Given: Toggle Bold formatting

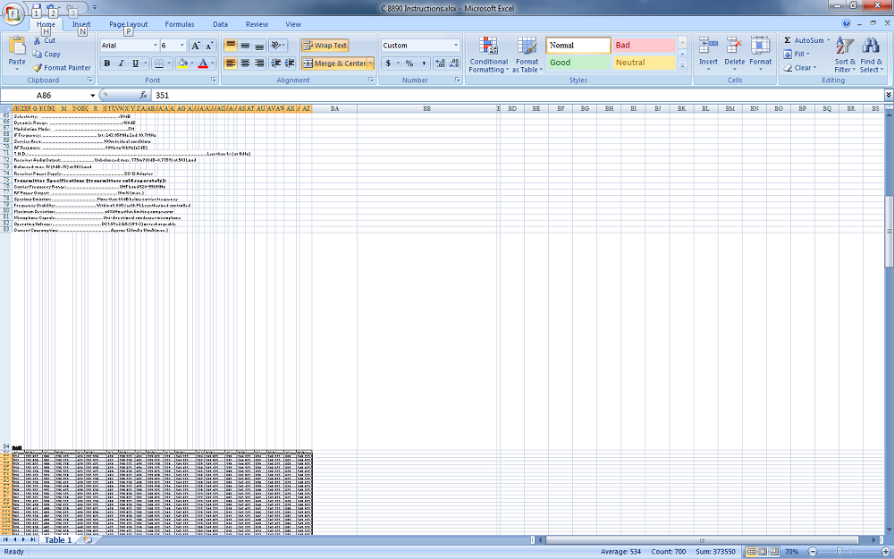Looking at the screenshot, I should (106, 64).
